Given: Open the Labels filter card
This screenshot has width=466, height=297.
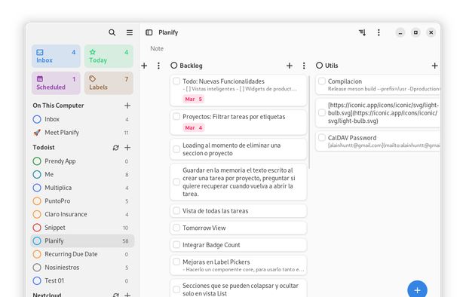Looking at the screenshot, I should (109, 83).
